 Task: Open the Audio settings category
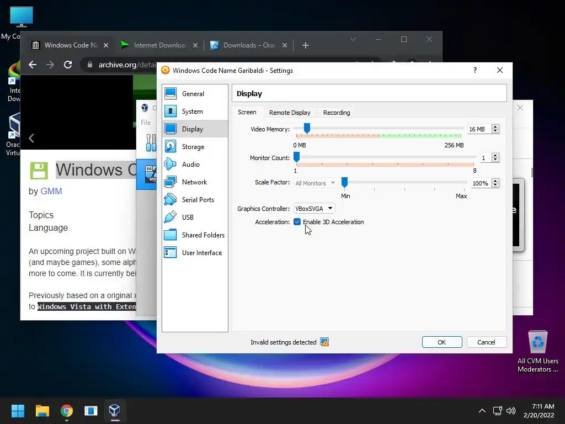point(195,165)
